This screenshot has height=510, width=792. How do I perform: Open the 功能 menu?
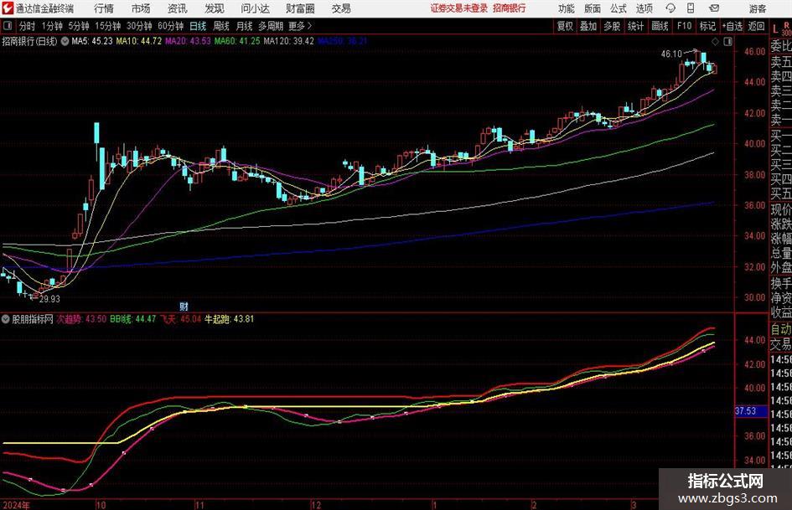click(x=567, y=8)
